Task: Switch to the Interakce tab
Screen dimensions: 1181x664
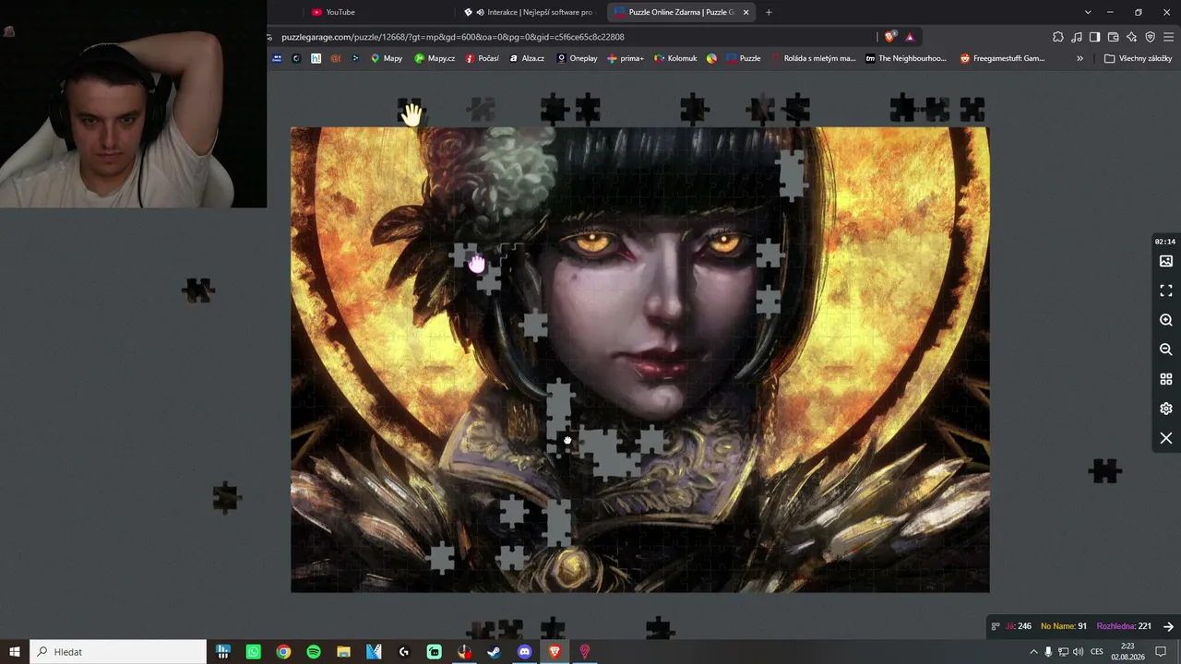Action: [x=531, y=12]
